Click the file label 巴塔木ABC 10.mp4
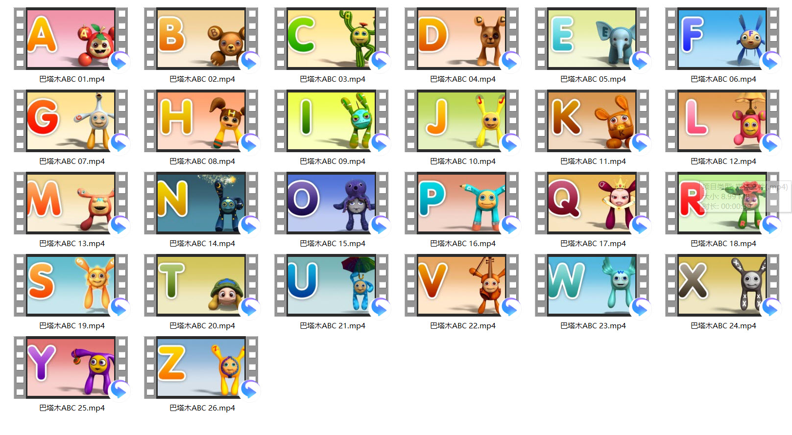Screen dimensions: 792x435 coord(462,161)
